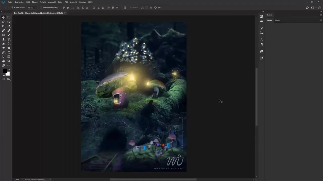Open the Ebene menu
The image size is (323, 181).
coord(35,2)
